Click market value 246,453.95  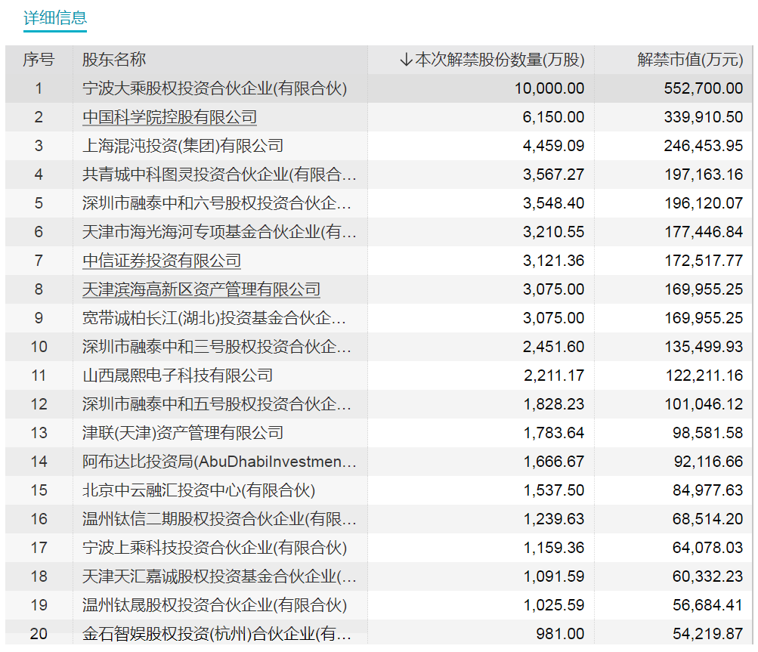point(704,146)
